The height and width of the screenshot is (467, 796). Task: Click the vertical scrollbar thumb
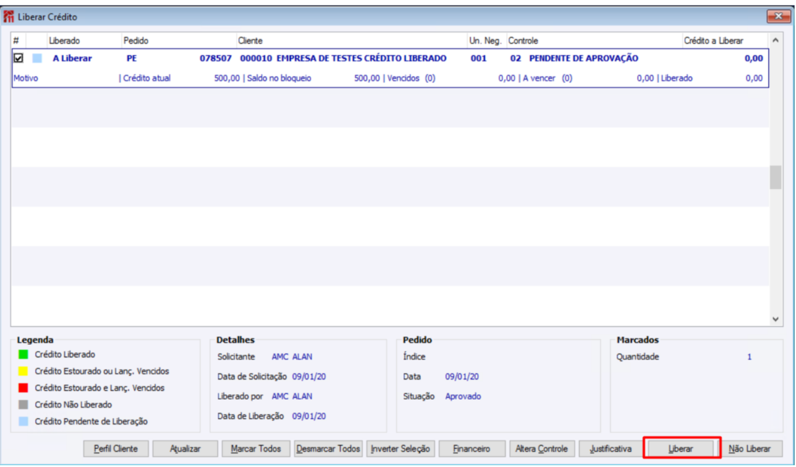[x=776, y=177]
